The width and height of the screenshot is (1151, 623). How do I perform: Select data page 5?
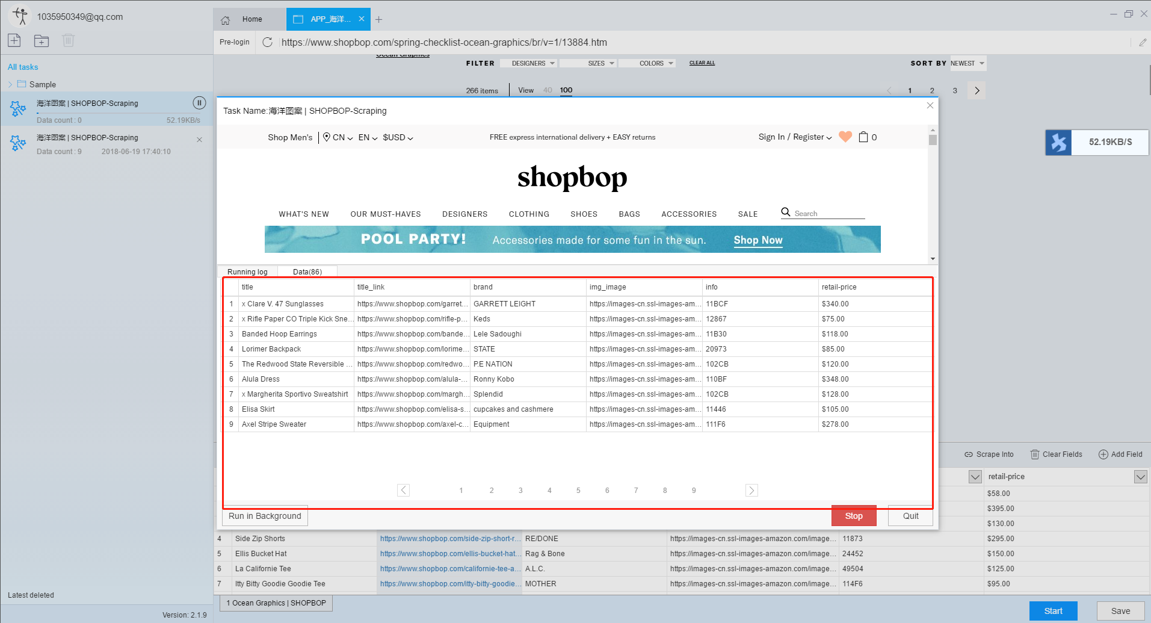578,490
